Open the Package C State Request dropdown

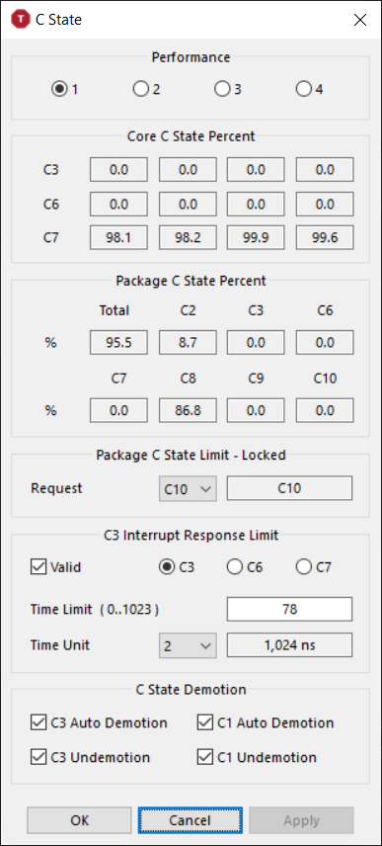click(188, 489)
